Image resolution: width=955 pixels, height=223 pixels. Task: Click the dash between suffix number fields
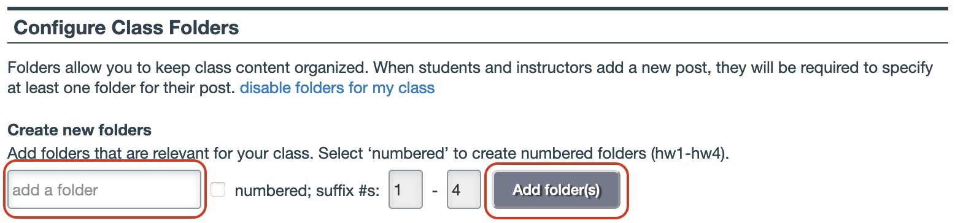coord(435,191)
